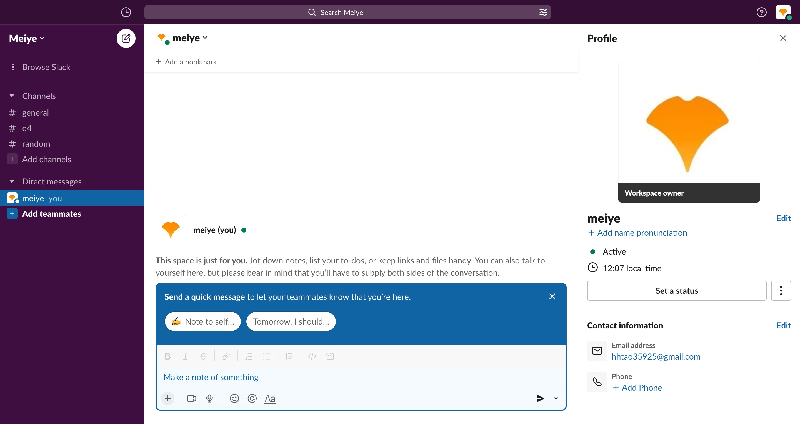Screen dimensions: 800x424
Task: Collapse the Channels section
Action: [12, 96]
